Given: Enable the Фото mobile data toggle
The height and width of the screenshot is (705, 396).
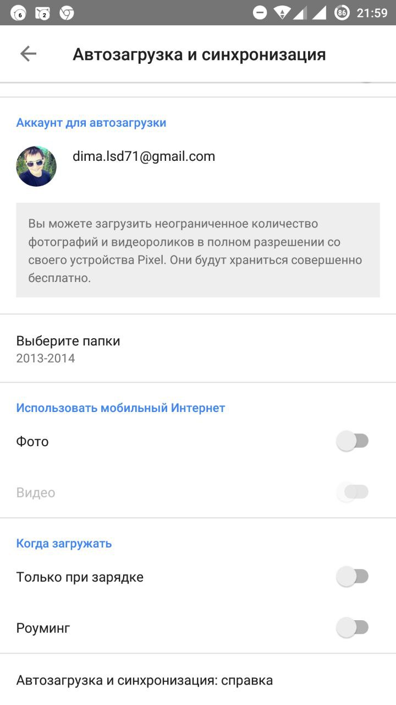Looking at the screenshot, I should pos(353,441).
